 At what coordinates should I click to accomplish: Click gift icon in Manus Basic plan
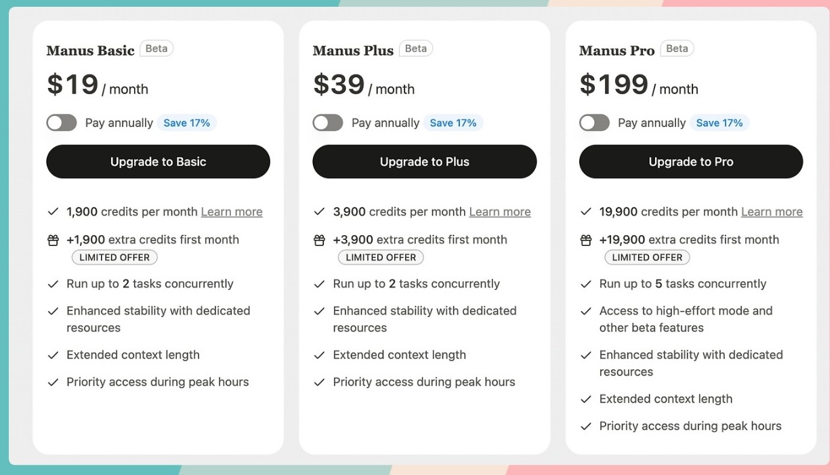click(53, 240)
